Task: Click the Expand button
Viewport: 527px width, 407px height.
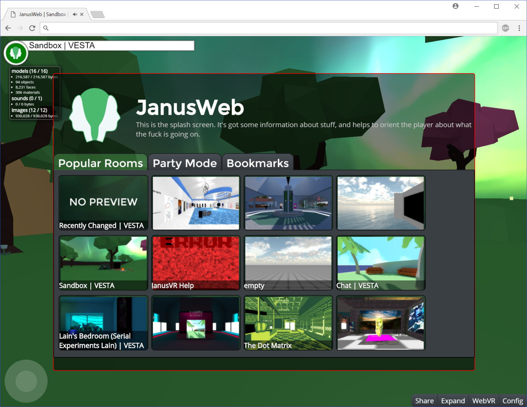Action: tap(453, 400)
